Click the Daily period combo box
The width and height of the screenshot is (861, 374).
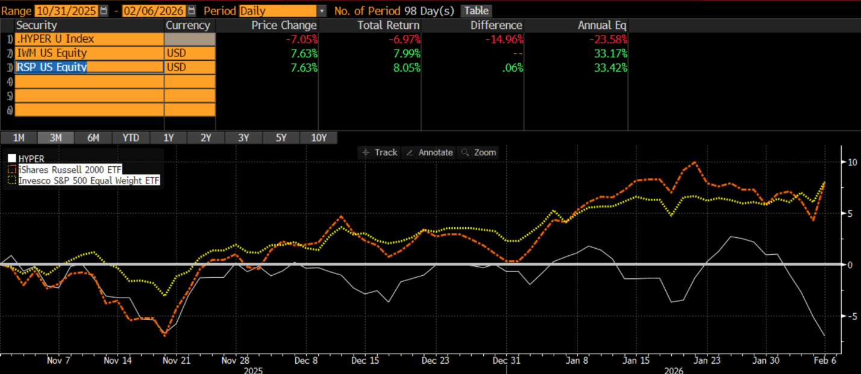[277, 11]
